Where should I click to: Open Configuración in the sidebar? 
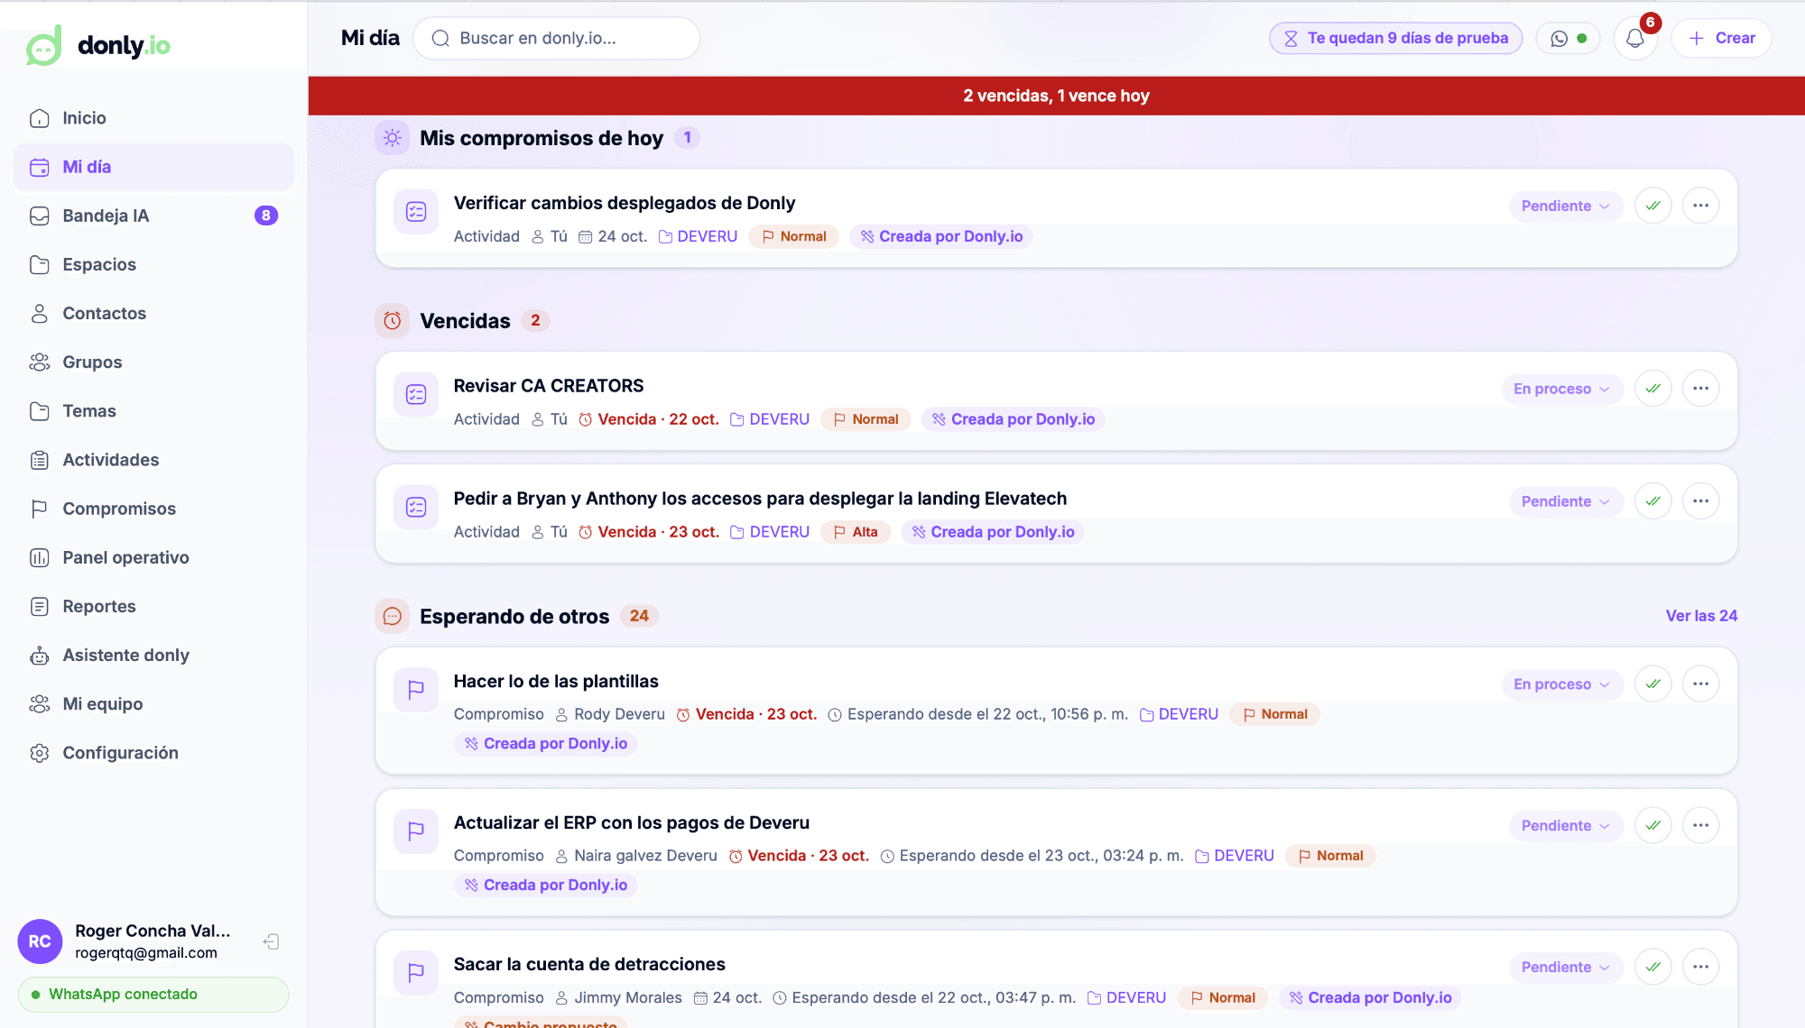tap(153, 752)
